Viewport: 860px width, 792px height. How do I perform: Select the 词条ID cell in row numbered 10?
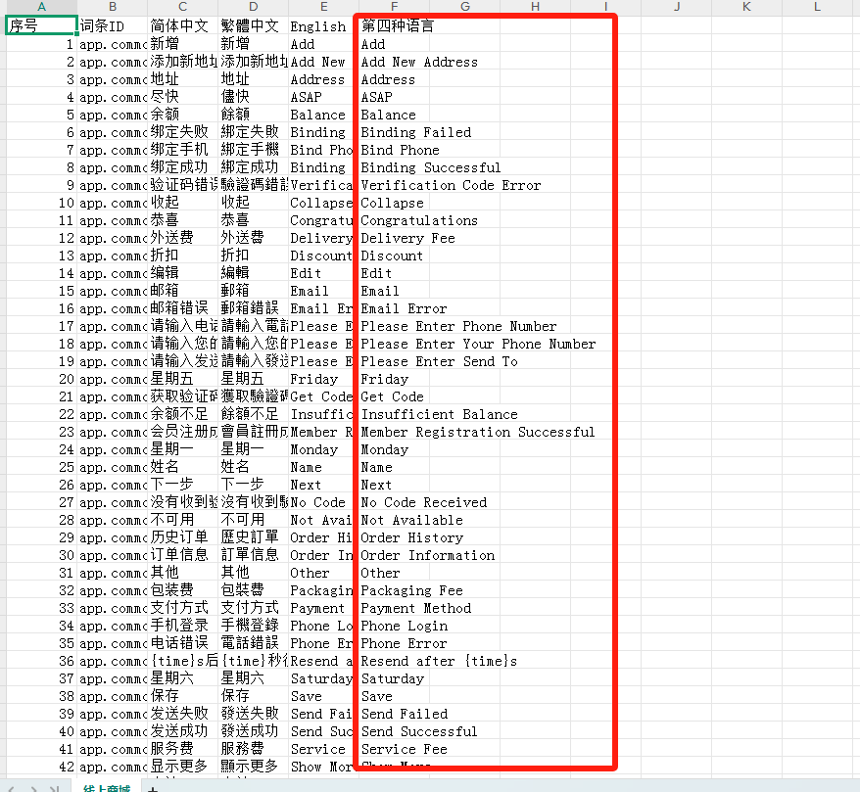coord(113,203)
